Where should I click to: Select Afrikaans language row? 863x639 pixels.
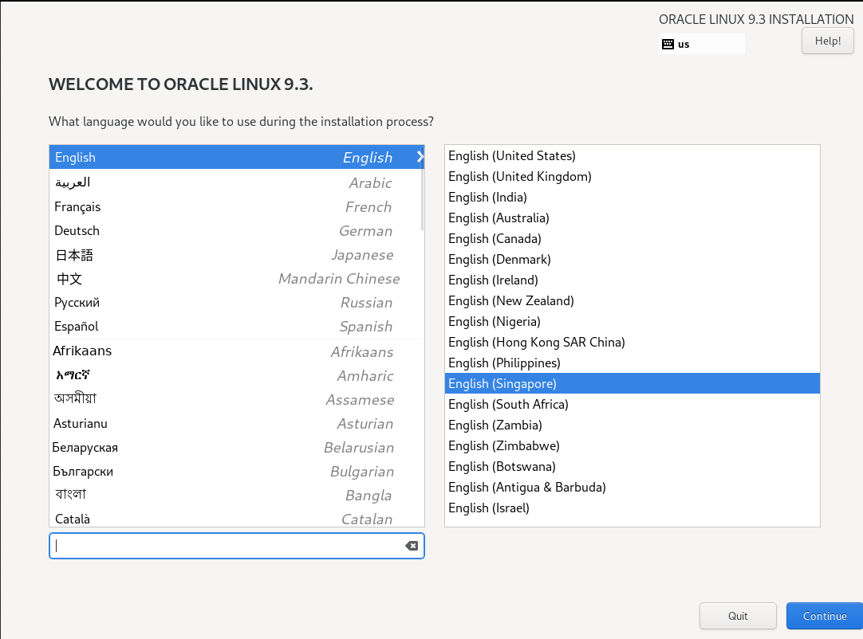237,351
